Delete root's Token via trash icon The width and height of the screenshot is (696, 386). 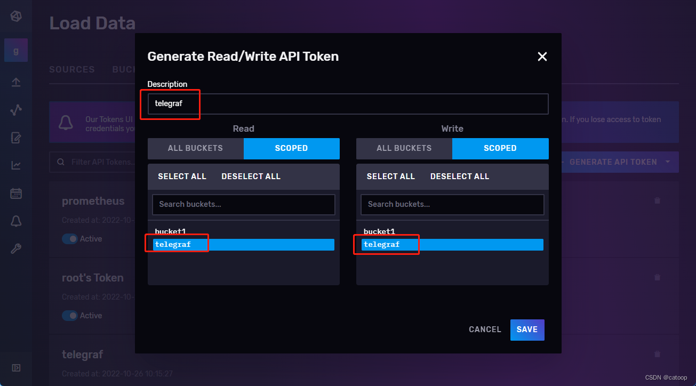(x=657, y=277)
